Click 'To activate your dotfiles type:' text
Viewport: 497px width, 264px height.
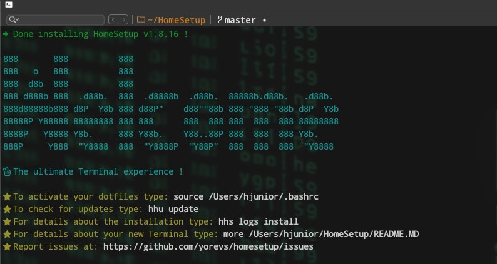pos(91,196)
